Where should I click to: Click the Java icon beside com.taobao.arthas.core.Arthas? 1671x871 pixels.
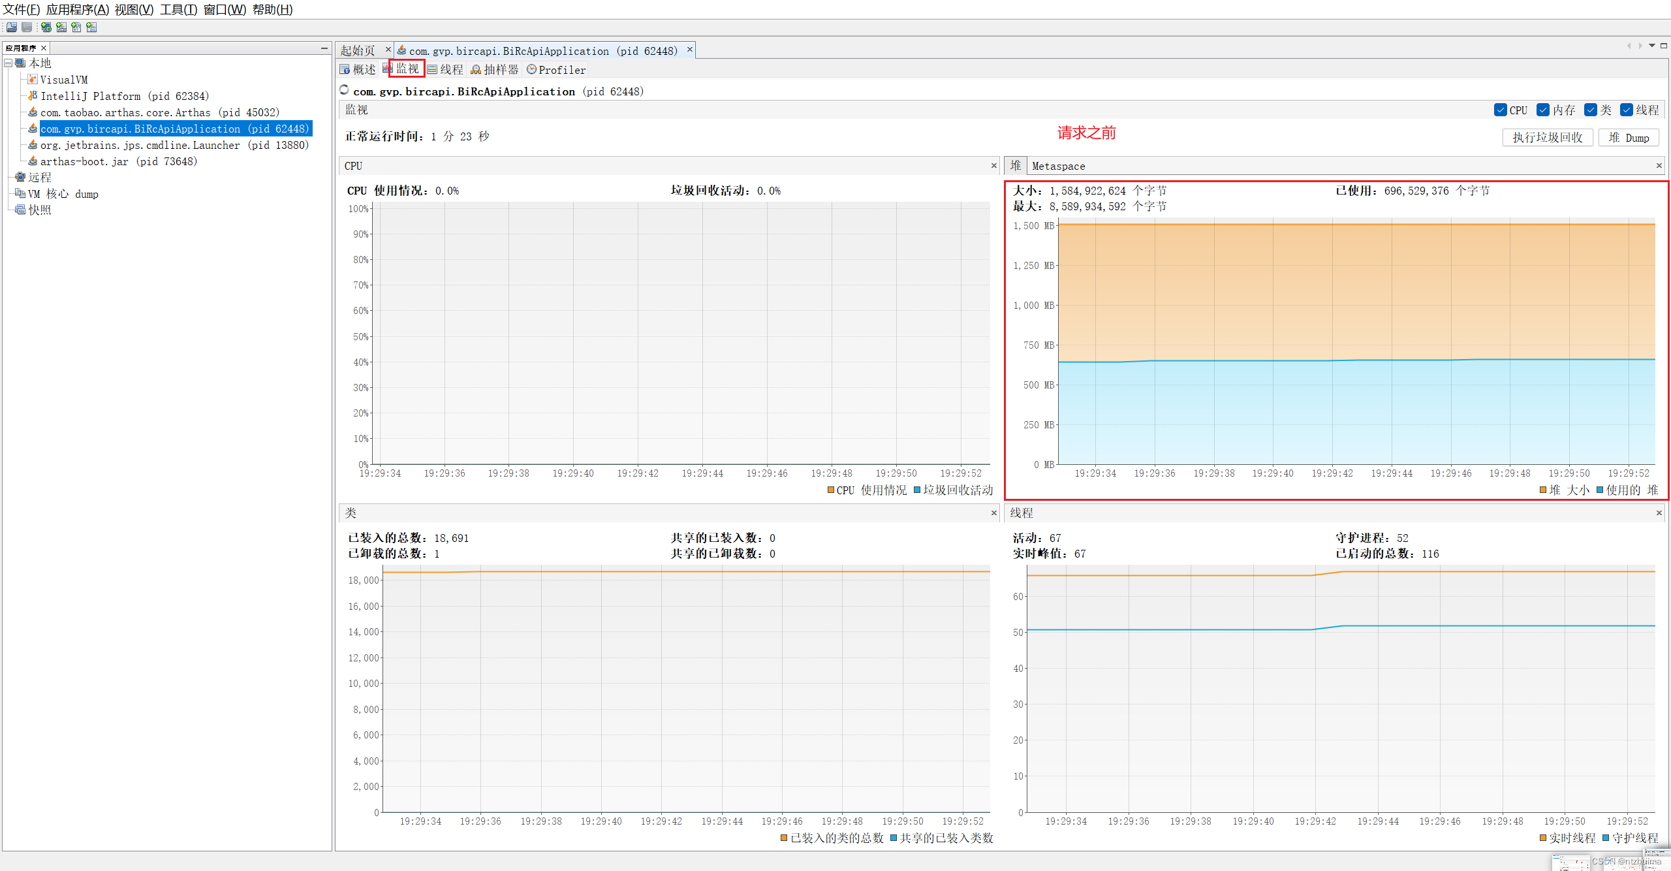click(x=33, y=112)
